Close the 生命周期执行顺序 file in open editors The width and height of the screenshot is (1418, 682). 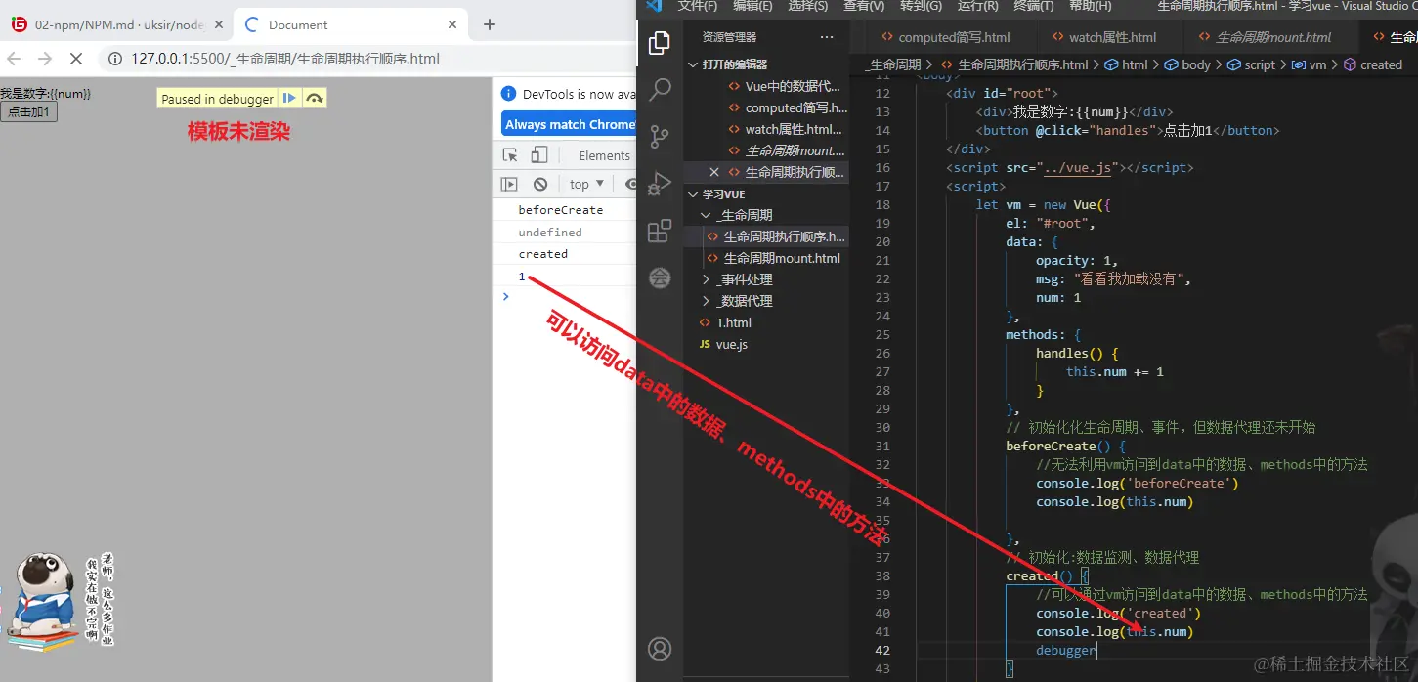point(714,172)
